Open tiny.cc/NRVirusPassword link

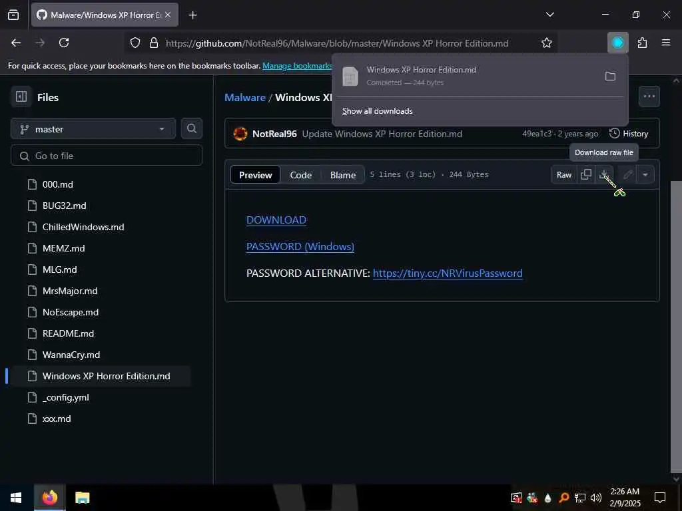coord(448,273)
